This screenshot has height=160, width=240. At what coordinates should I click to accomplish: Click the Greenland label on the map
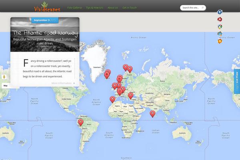(x=97, y=67)
